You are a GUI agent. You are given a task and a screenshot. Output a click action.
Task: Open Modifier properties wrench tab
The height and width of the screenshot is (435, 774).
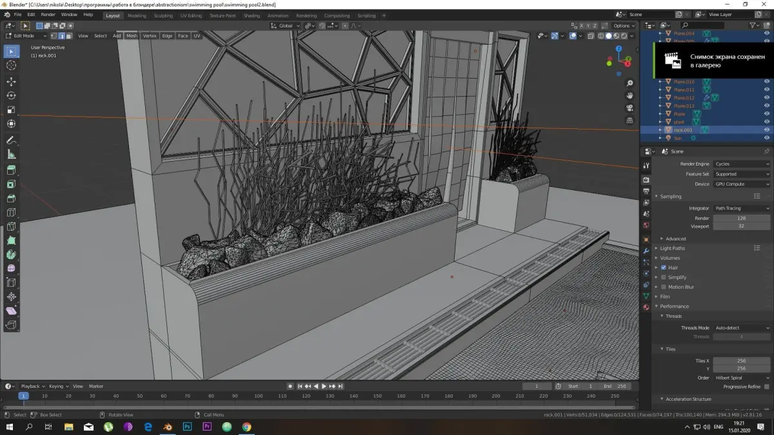pyautogui.click(x=646, y=251)
